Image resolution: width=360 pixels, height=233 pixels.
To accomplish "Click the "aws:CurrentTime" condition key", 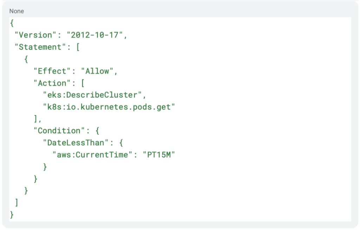I will (x=92, y=155).
